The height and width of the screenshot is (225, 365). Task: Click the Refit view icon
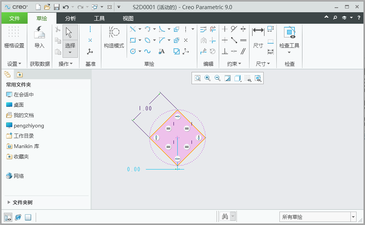coord(198,78)
